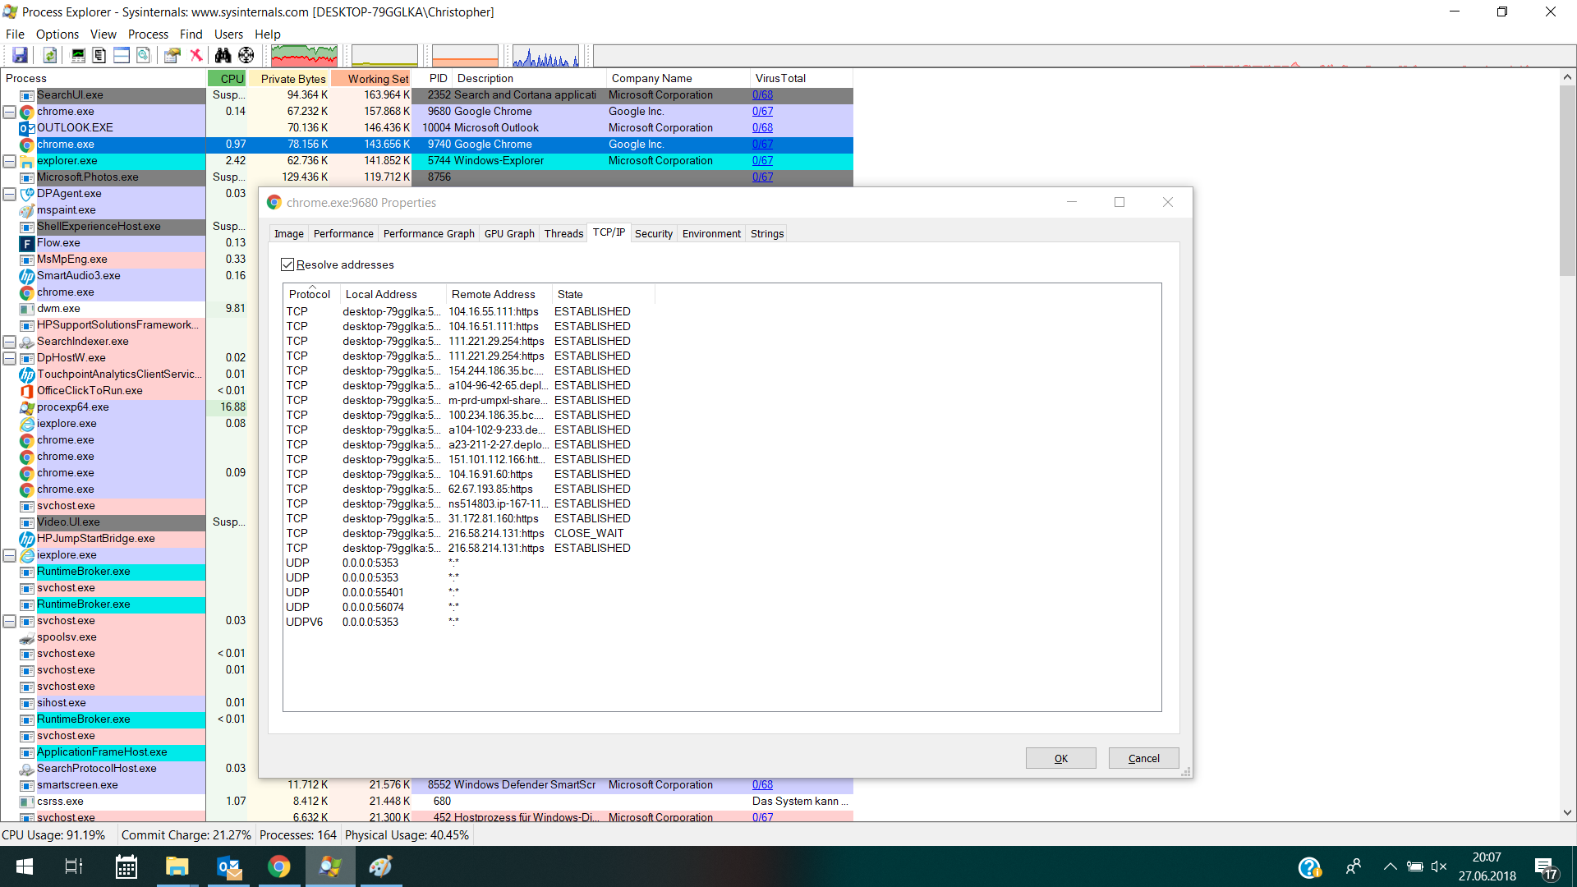
Task: Open System Information from the toolbar icon
Action: coord(78,55)
